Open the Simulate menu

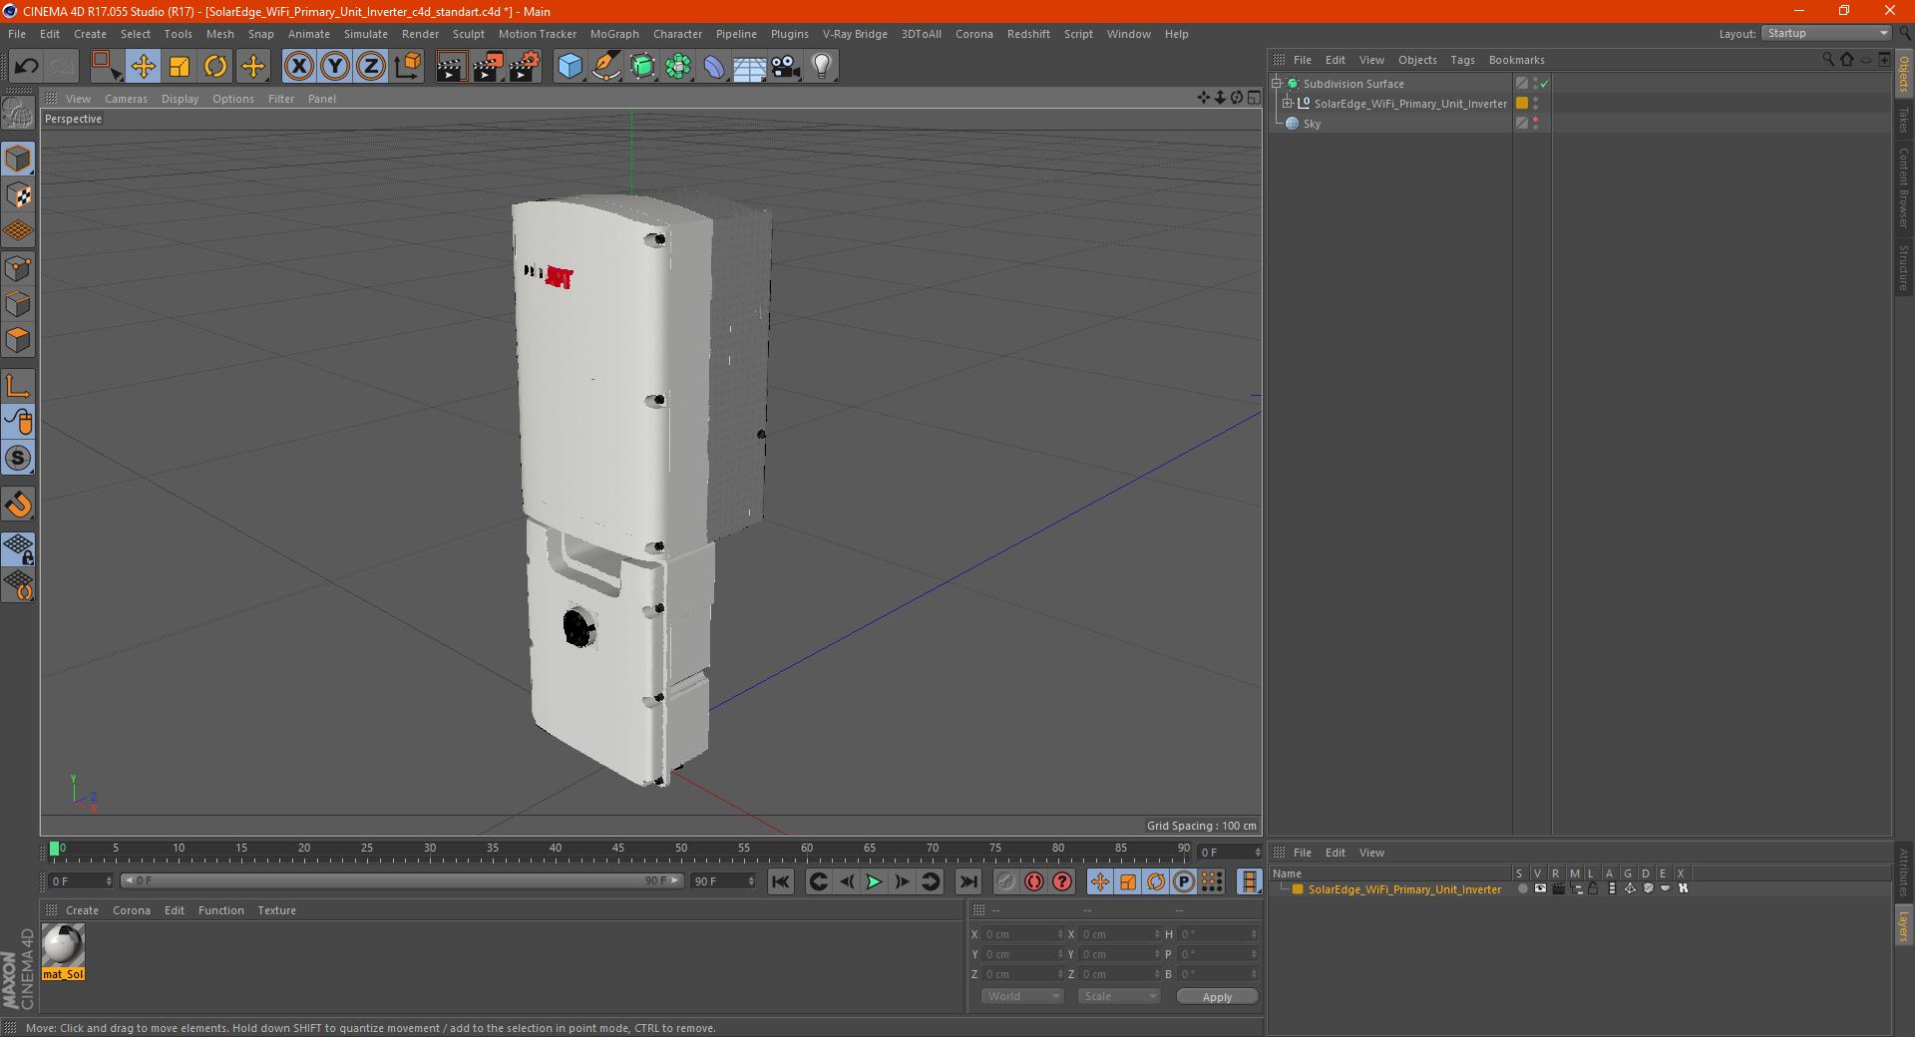pyautogui.click(x=366, y=34)
